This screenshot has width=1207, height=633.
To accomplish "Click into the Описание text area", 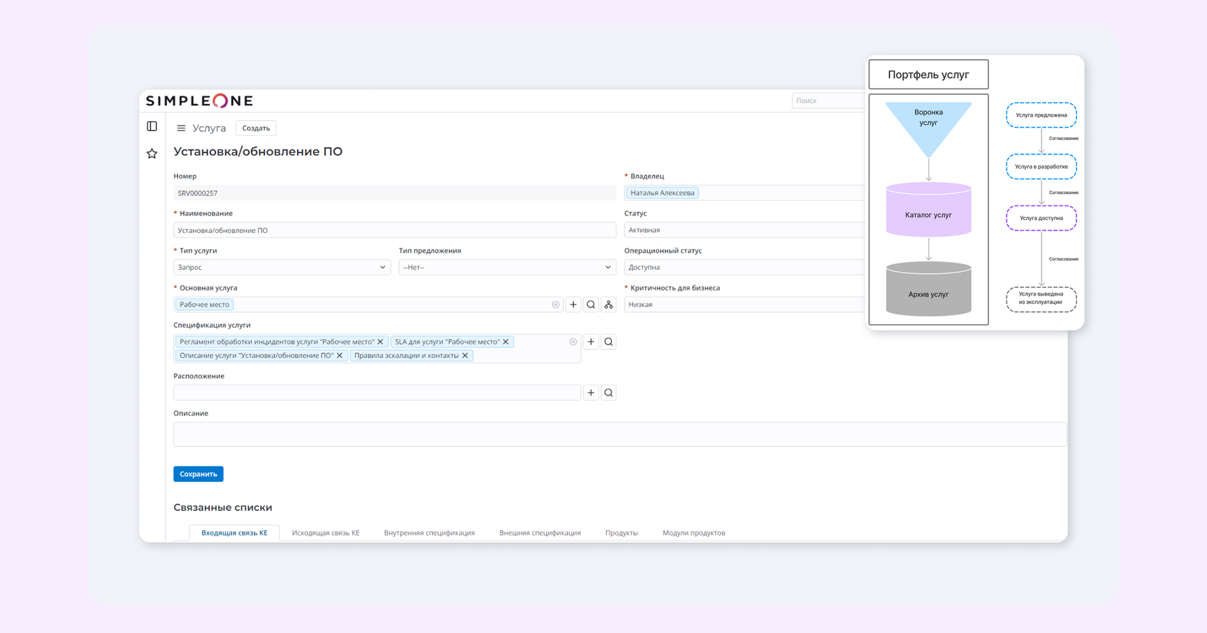I will 620,434.
